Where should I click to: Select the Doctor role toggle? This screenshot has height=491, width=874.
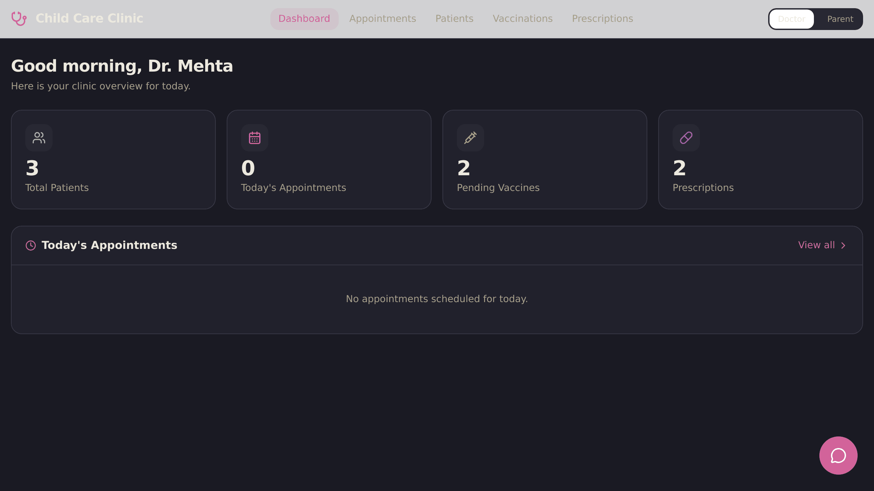point(791,19)
